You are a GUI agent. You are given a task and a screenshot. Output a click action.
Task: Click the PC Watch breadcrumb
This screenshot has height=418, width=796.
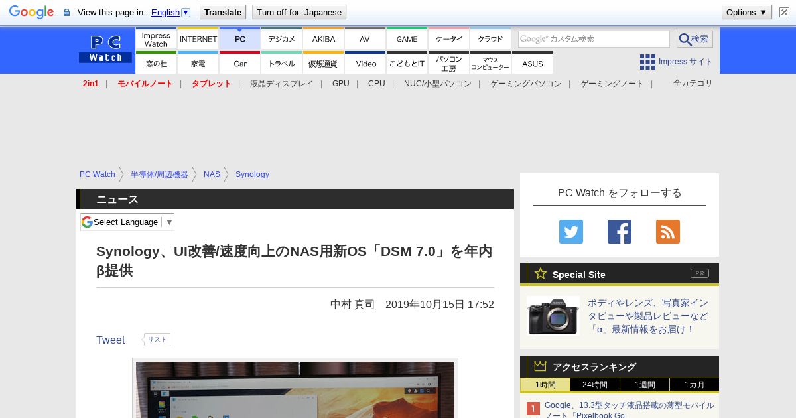tap(98, 174)
